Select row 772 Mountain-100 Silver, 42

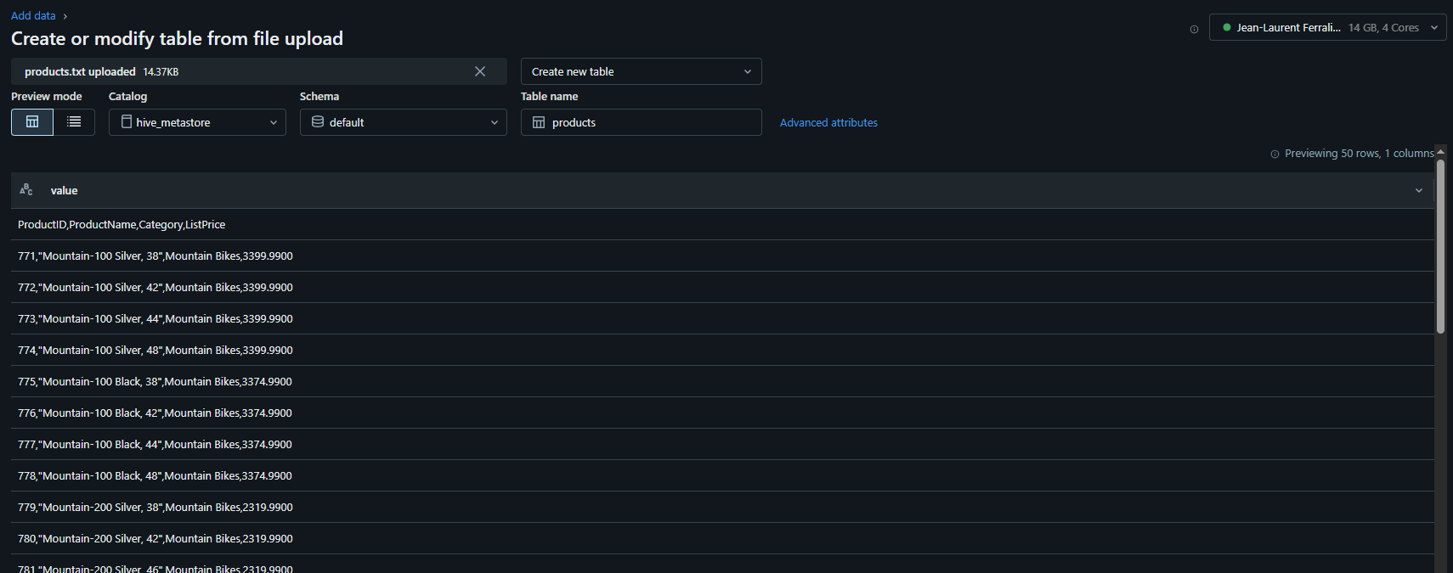coord(722,287)
